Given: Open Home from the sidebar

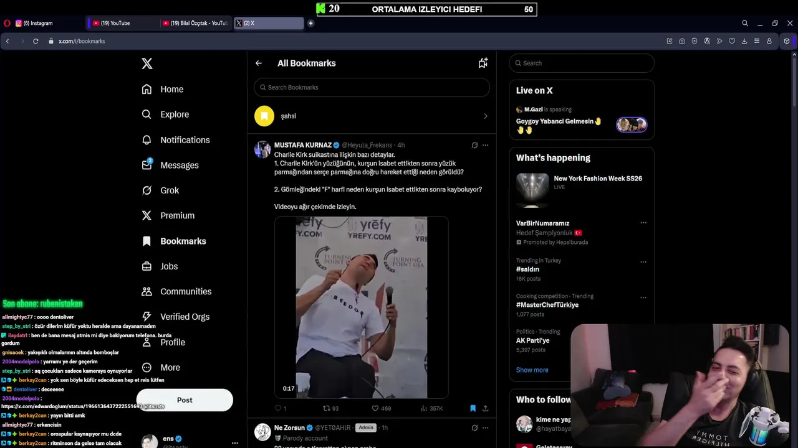Looking at the screenshot, I should (x=163, y=89).
